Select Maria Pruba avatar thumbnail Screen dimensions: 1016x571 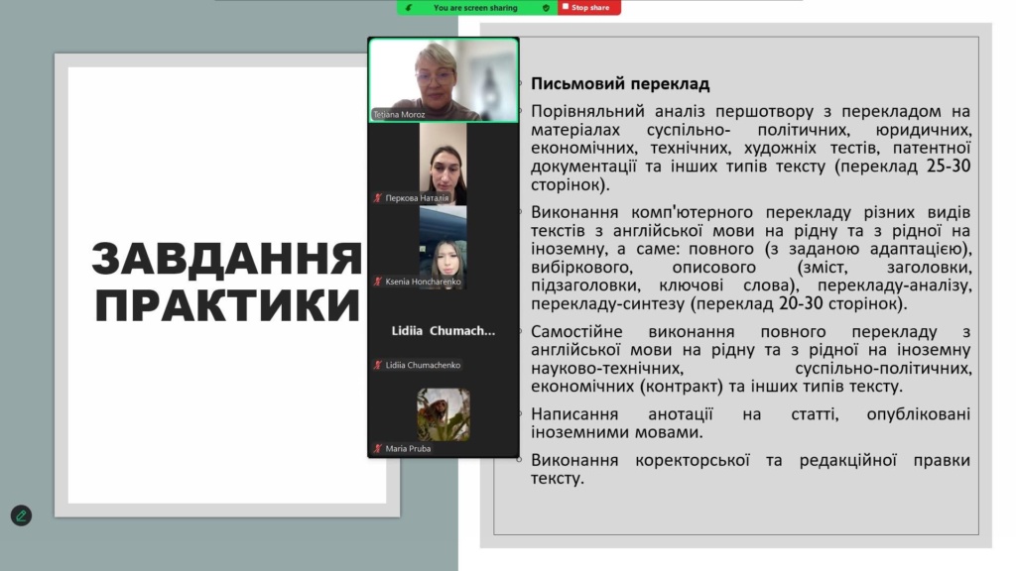click(x=444, y=414)
